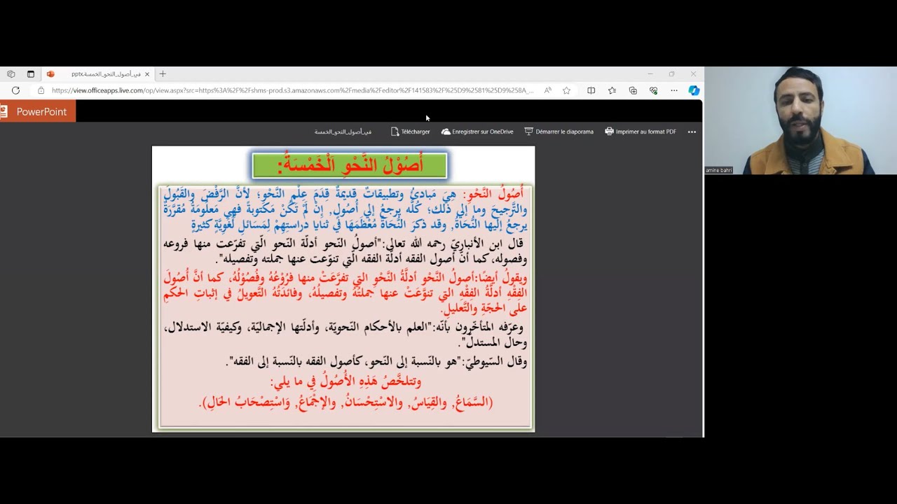
Task: Click Démarrer le diaporama
Action: [x=559, y=132]
